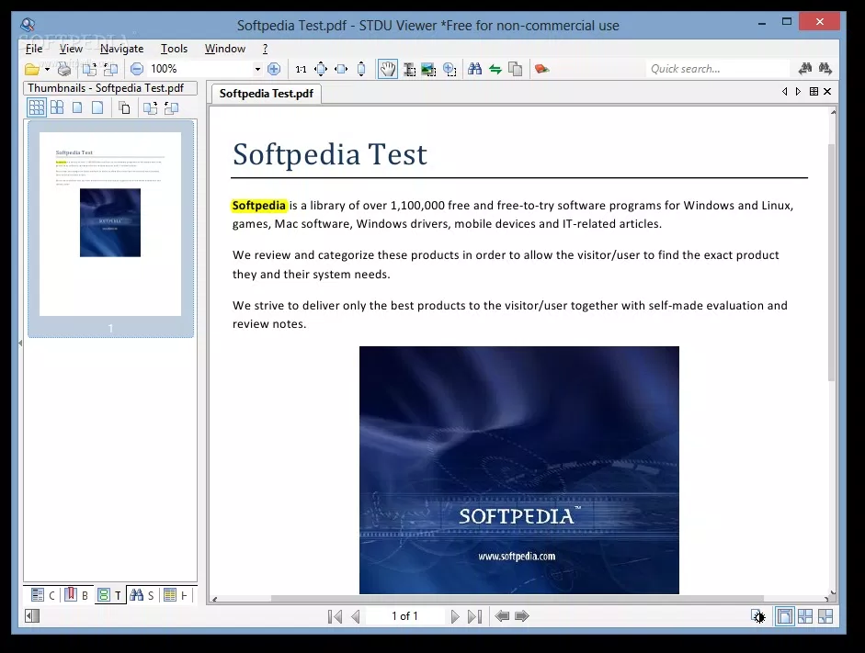The width and height of the screenshot is (865, 653).
Task: Toggle single page layout in status bar
Action: coord(784,616)
